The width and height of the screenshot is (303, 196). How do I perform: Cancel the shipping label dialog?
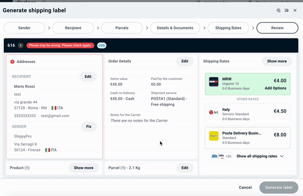tap(245, 187)
